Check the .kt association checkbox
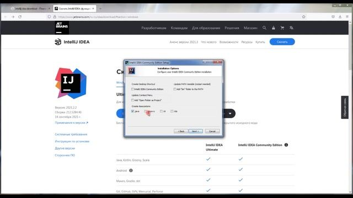 [161, 111]
